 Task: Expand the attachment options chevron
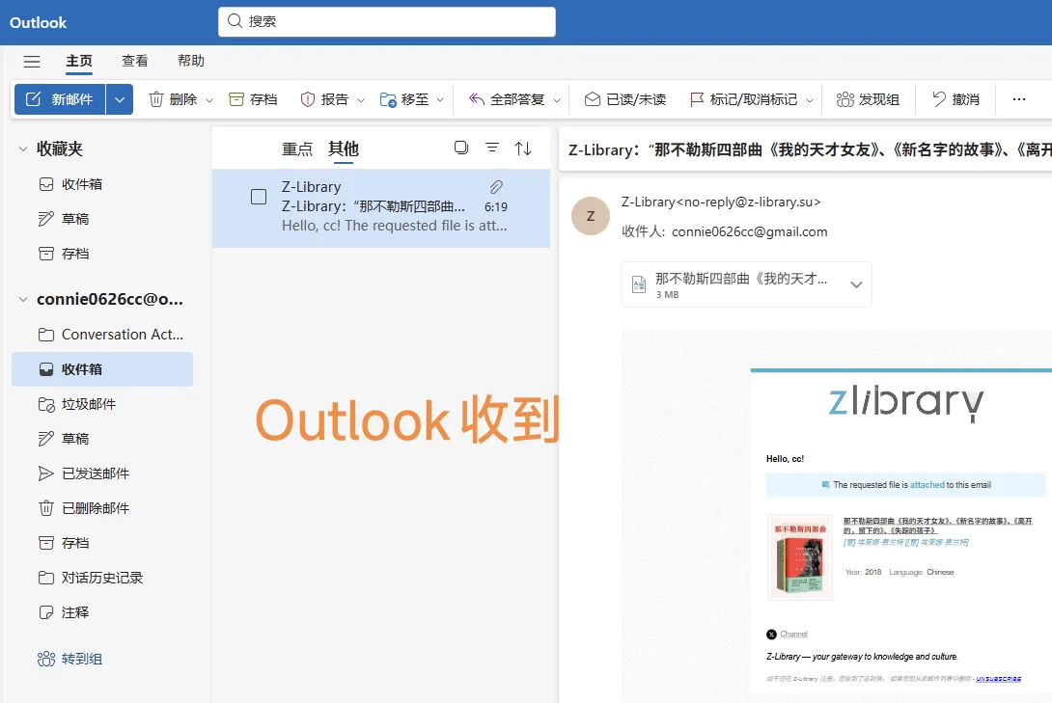point(856,284)
